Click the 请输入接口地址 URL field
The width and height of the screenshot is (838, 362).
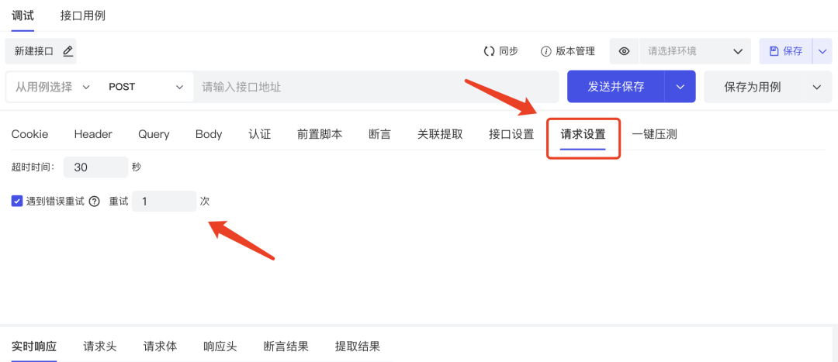(376, 87)
